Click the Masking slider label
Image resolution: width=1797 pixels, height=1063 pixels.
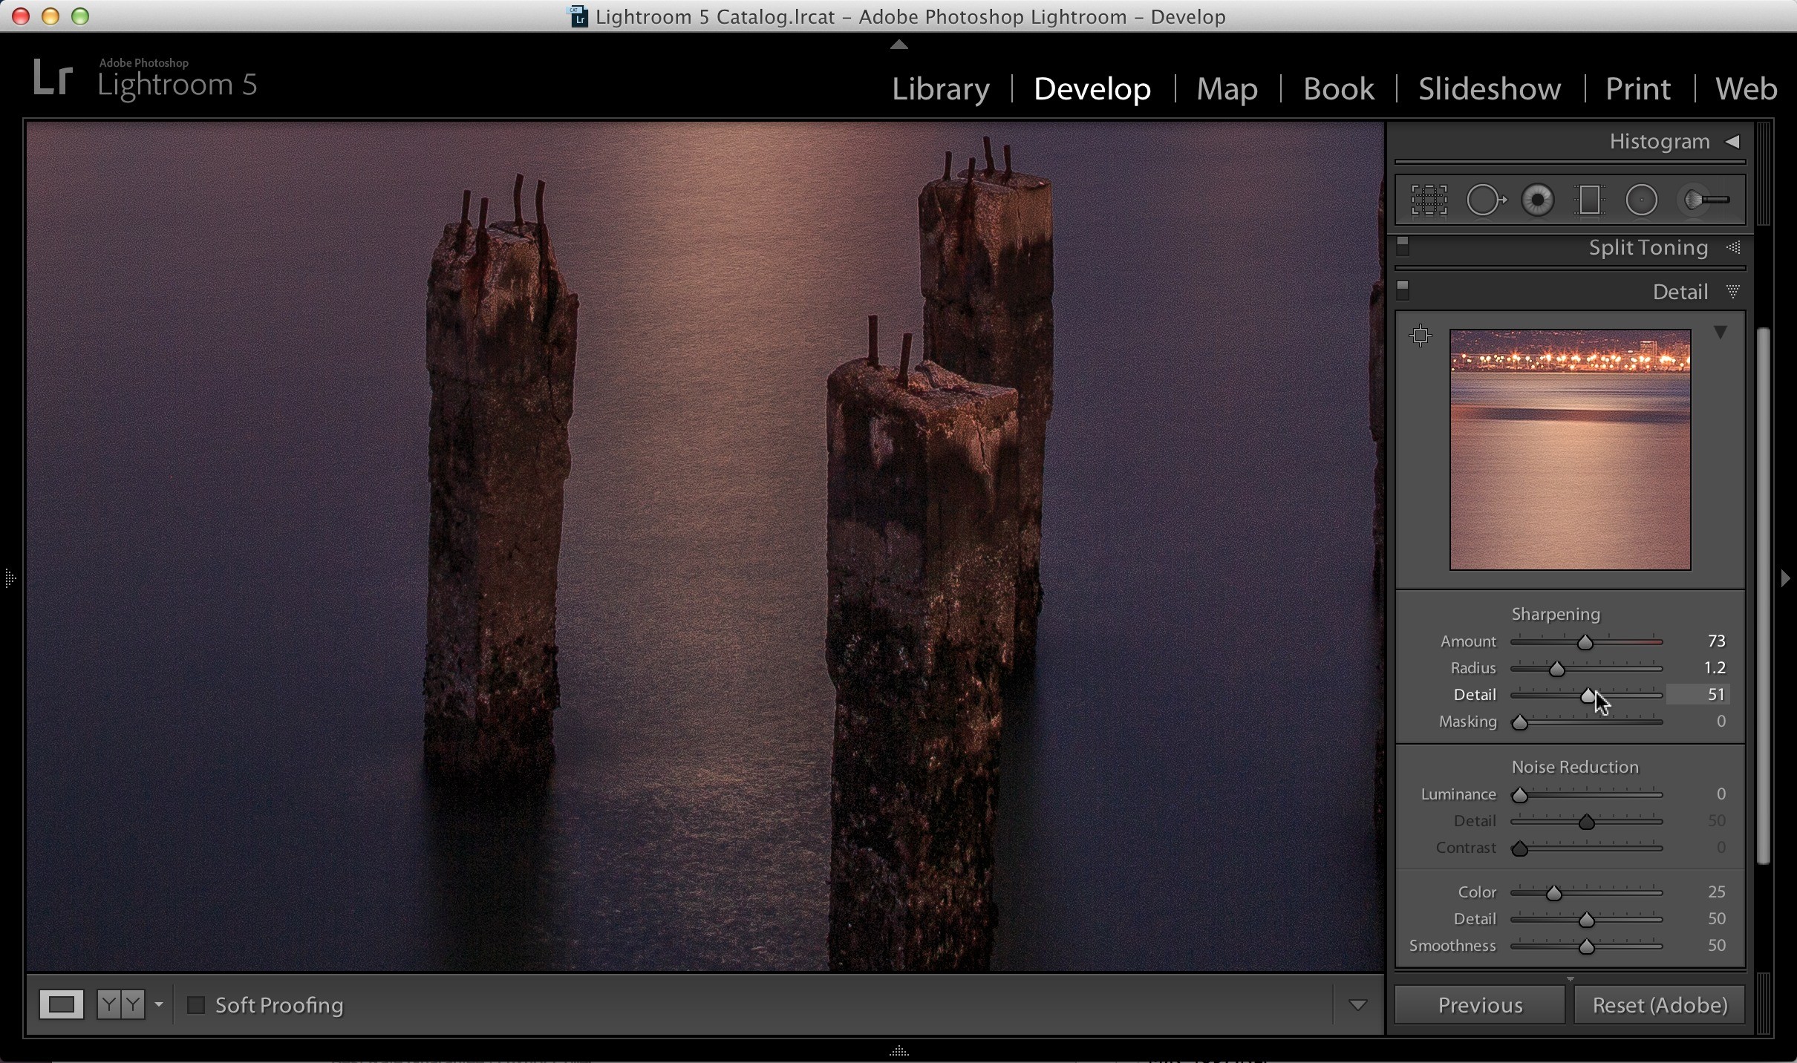point(1467,722)
